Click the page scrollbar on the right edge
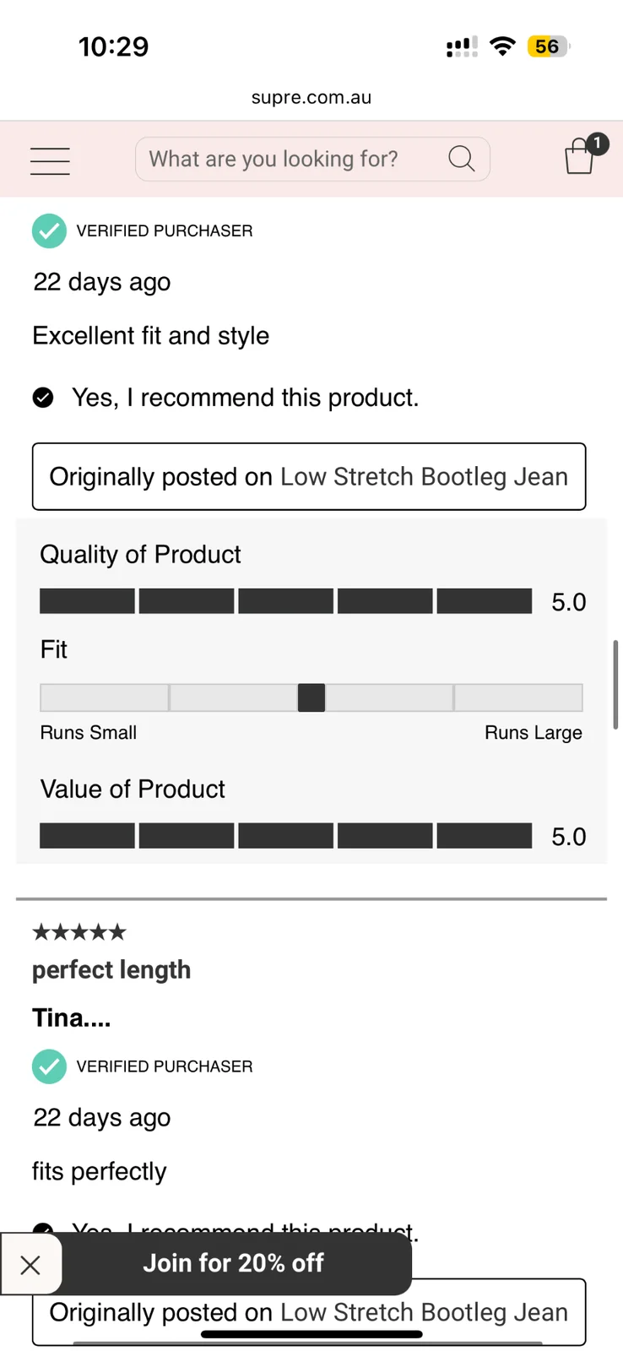Image resolution: width=623 pixels, height=1351 pixels. click(x=616, y=684)
